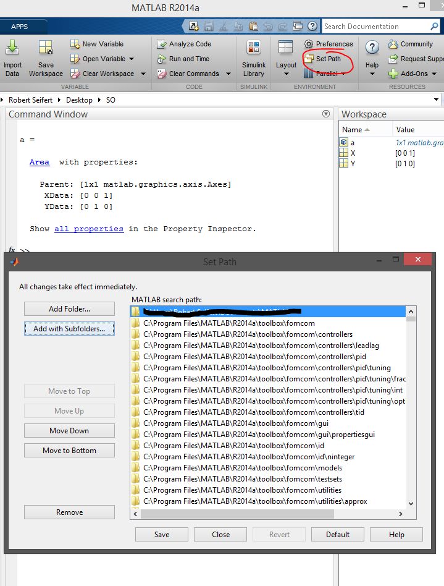Click the Save Workspace icon

46,48
